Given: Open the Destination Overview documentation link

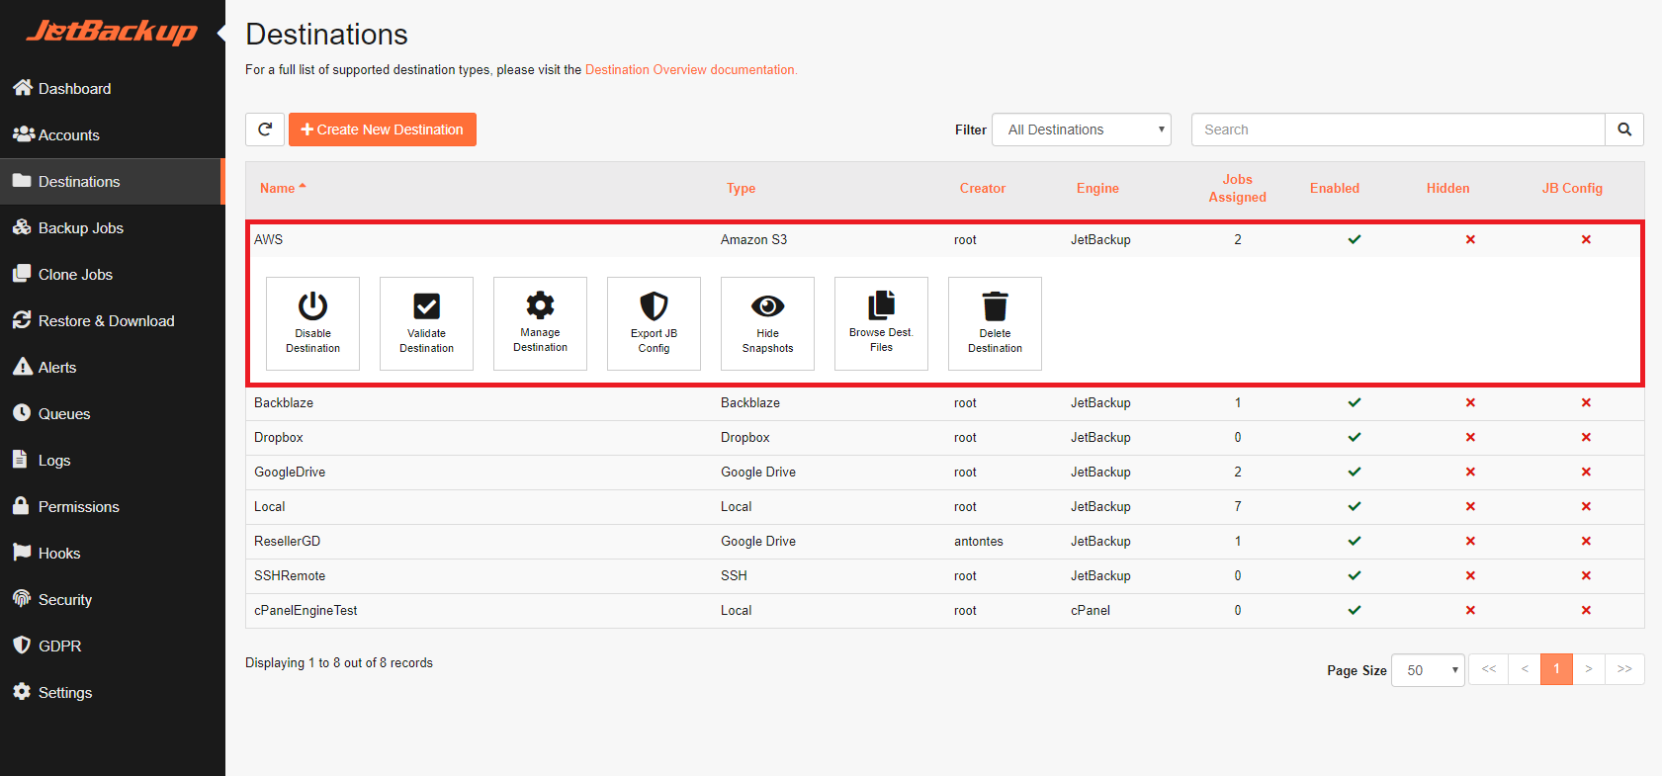Looking at the screenshot, I should coord(691,70).
